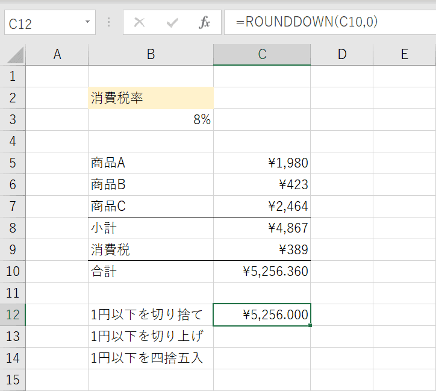Click the 1円以下を切り上げ label cell
The height and width of the screenshot is (391, 436).
pyautogui.click(x=151, y=337)
